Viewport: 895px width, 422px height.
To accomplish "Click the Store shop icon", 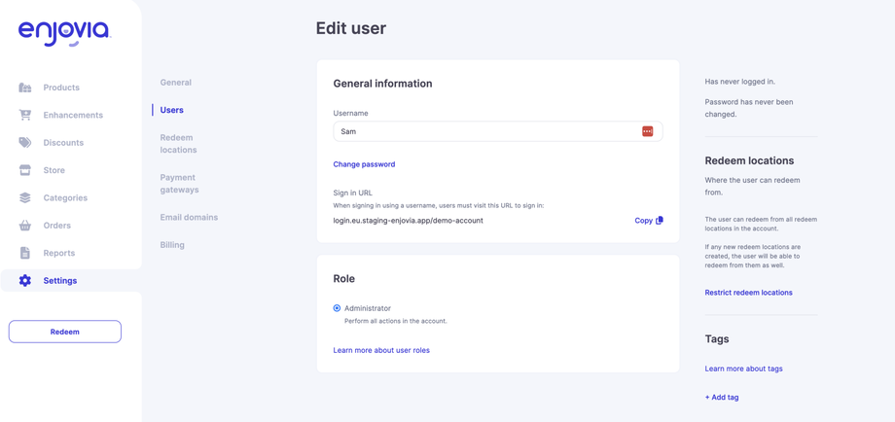I will click(x=25, y=170).
